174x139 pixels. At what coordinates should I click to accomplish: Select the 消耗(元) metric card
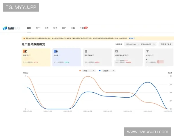coord(36,57)
